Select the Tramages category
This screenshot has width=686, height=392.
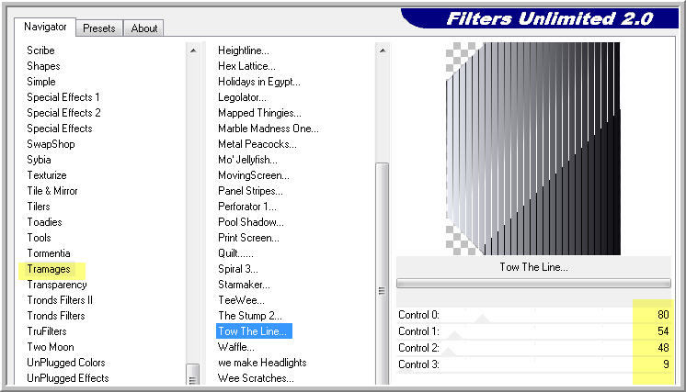pyautogui.click(x=49, y=269)
